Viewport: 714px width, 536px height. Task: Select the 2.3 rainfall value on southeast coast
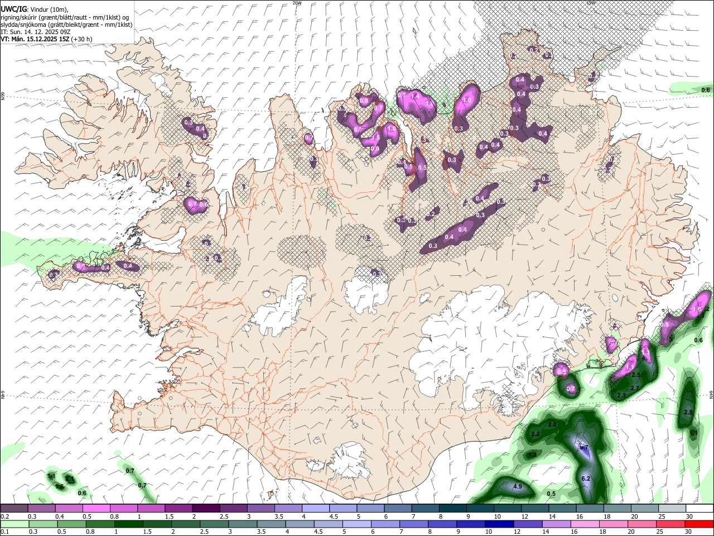621,395
